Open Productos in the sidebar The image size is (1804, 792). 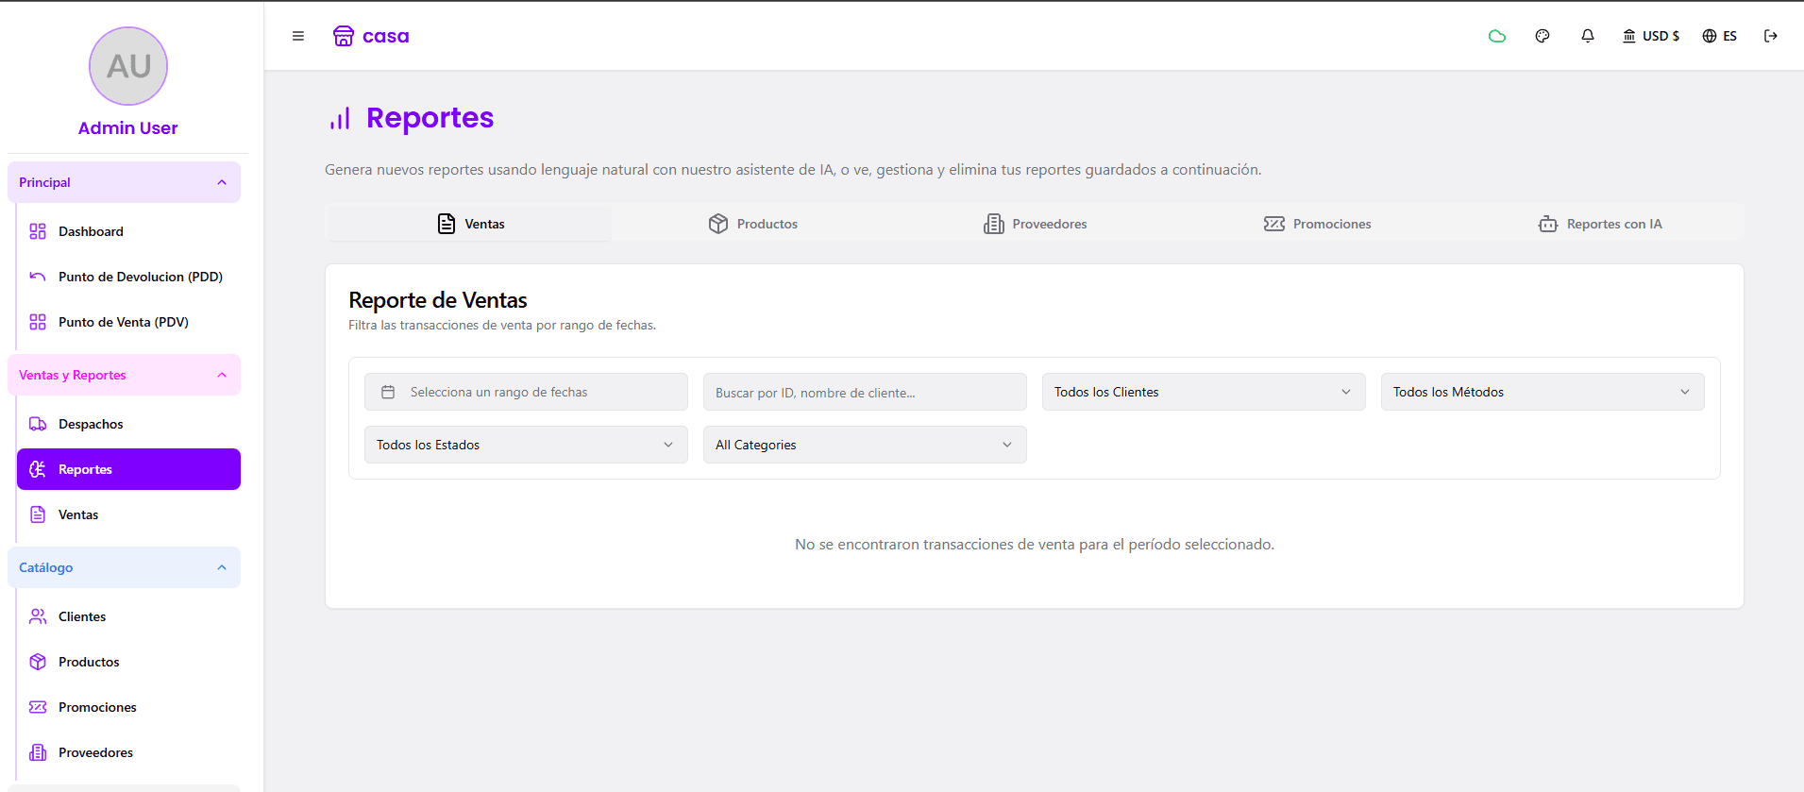click(x=128, y=662)
